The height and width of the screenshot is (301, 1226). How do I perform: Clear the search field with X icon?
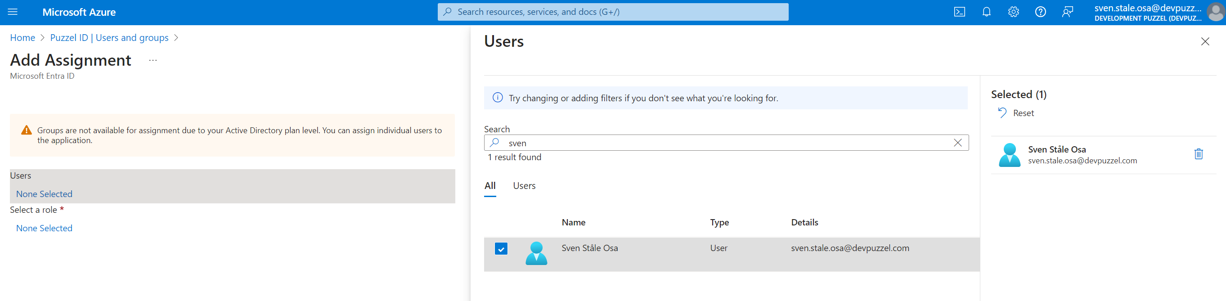(957, 143)
